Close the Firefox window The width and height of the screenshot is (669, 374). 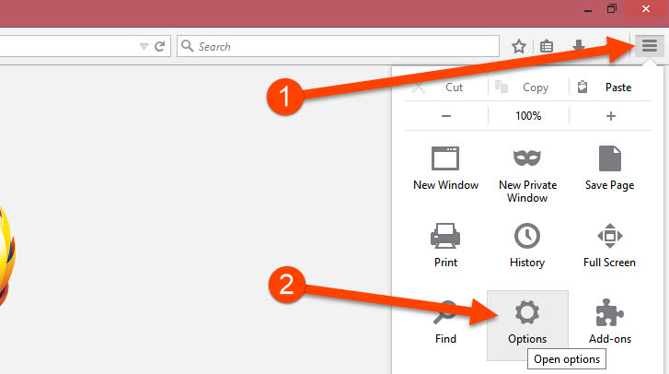click(x=646, y=8)
